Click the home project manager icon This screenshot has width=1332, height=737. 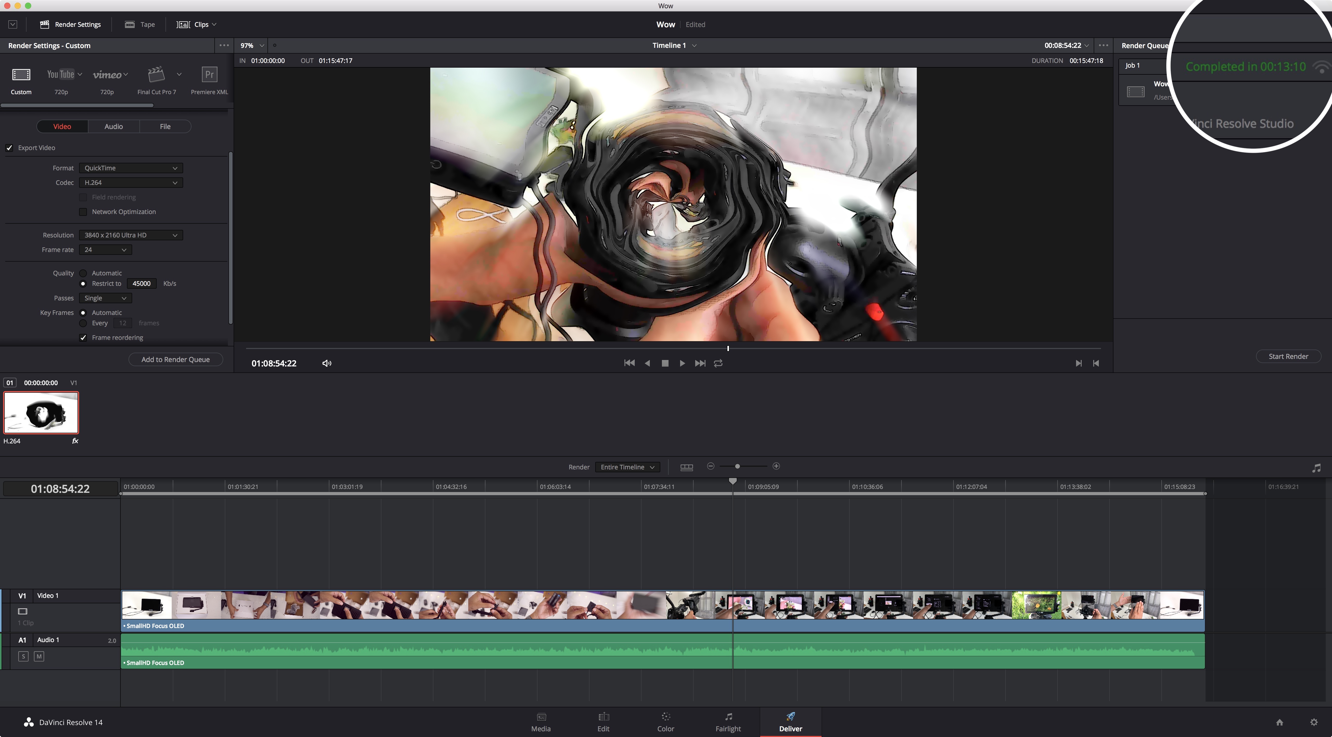(x=1280, y=722)
